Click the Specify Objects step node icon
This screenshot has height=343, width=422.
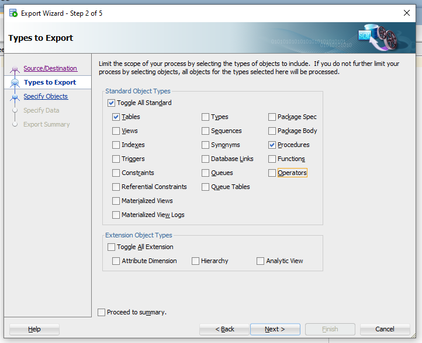(15, 97)
